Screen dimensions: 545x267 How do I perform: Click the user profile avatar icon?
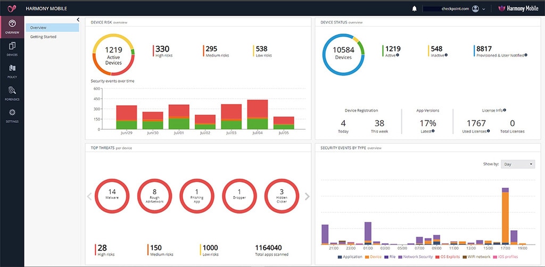coord(475,9)
